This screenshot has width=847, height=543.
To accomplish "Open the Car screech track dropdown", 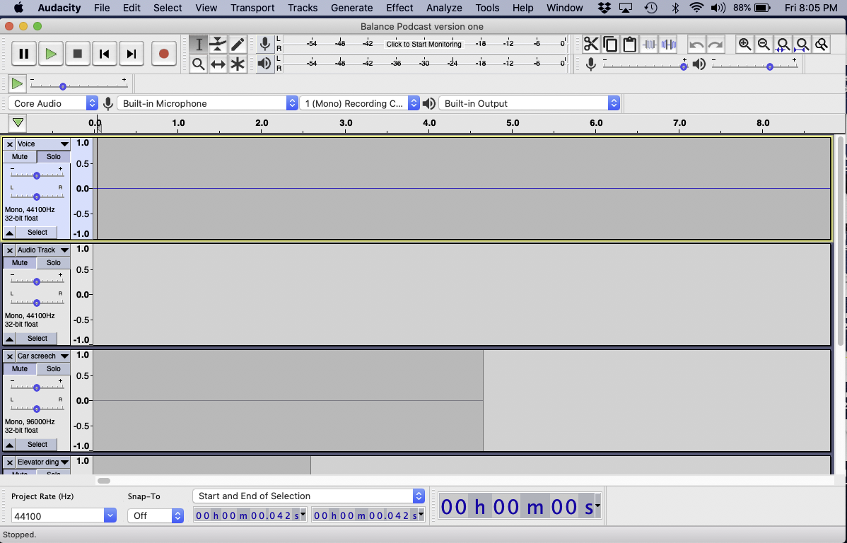I will (x=42, y=356).
